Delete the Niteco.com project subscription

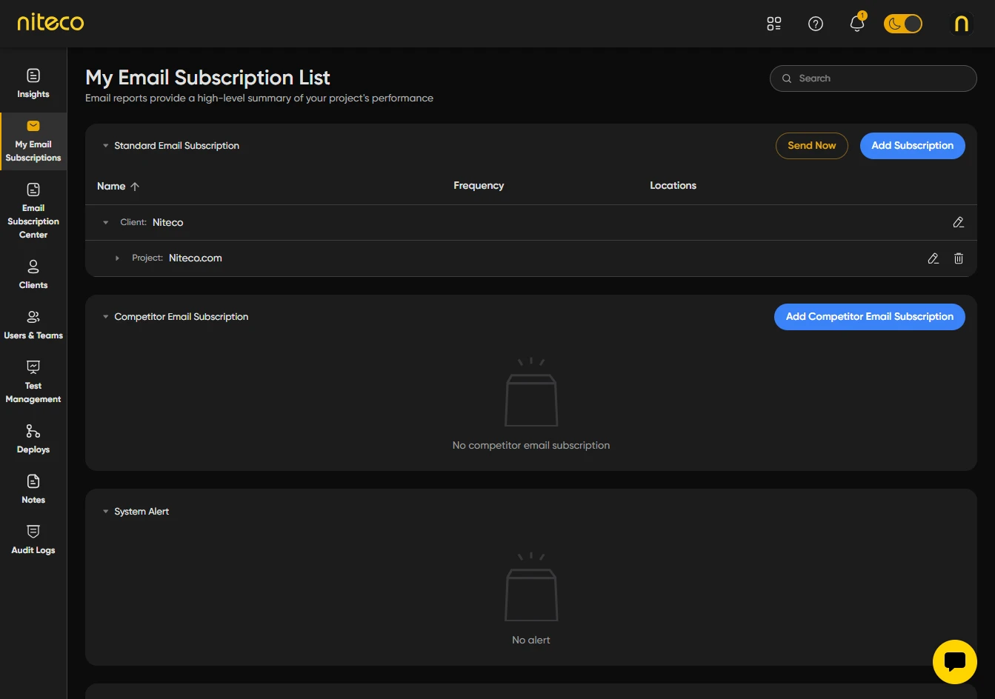pos(959,258)
